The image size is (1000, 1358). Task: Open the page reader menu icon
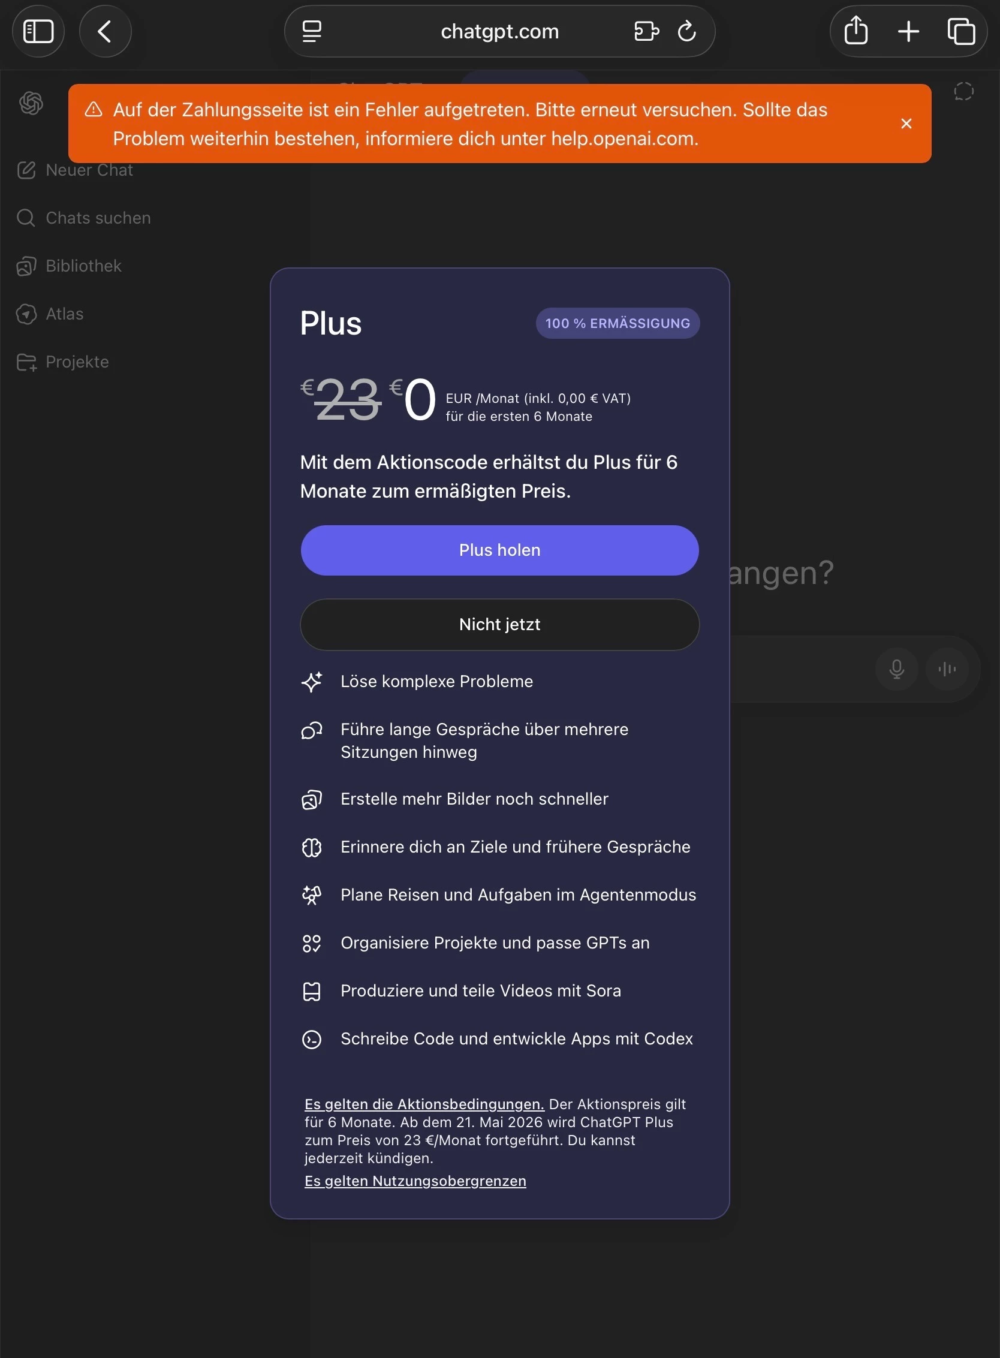(x=312, y=32)
